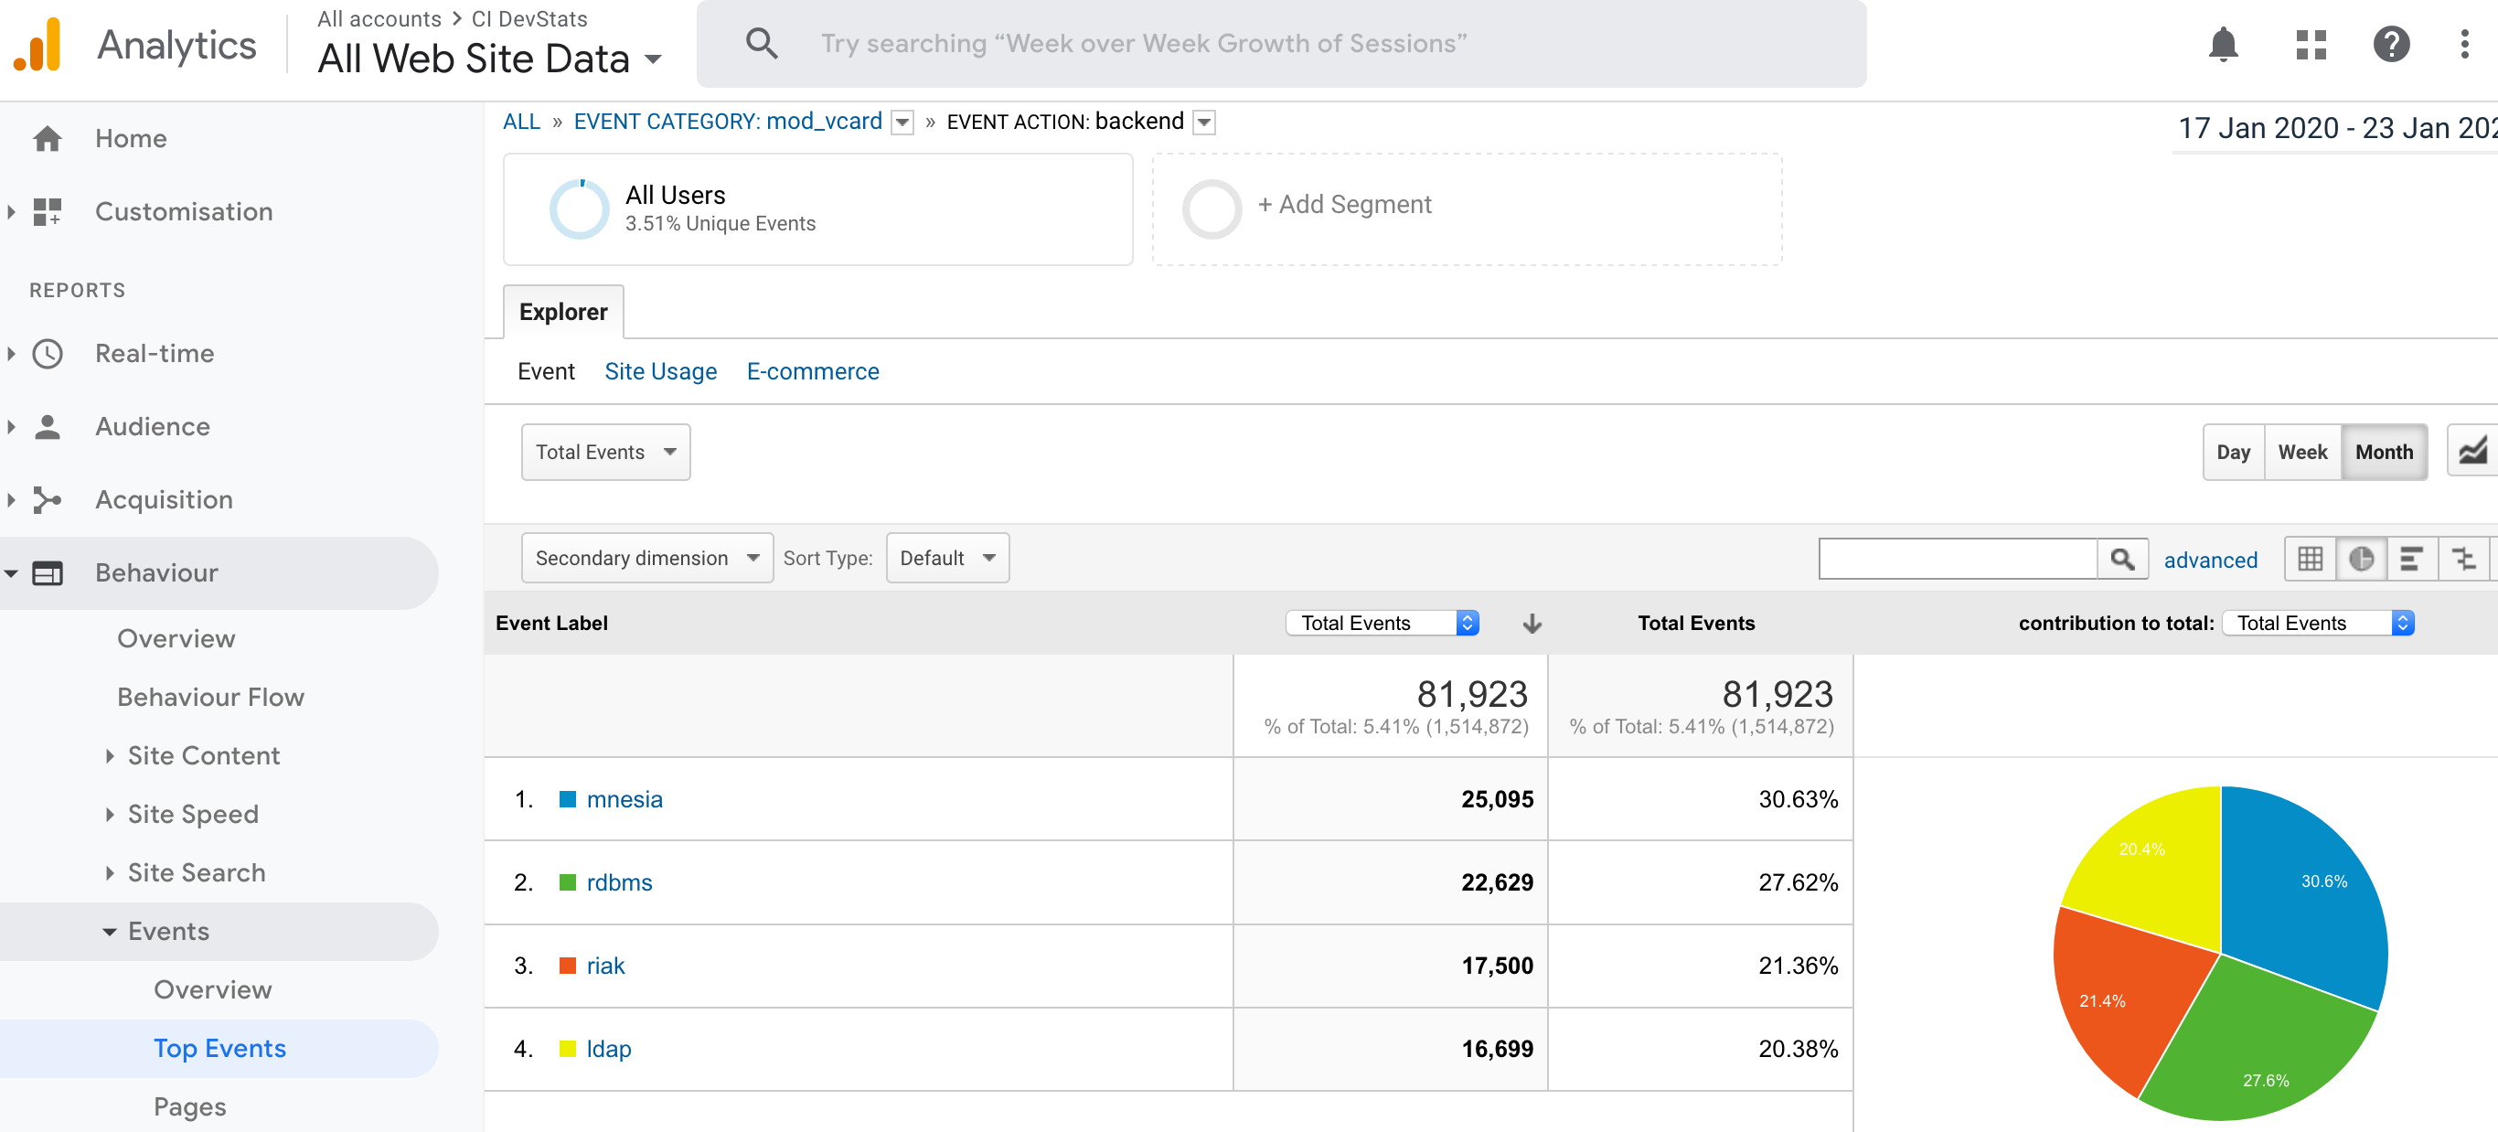Click the advanced filter link
Screen dimensions: 2498x1132
pos(2211,560)
